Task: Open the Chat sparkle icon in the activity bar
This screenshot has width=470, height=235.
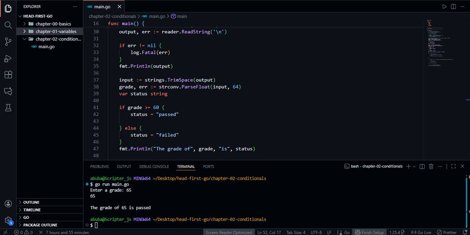Action: 8,91
